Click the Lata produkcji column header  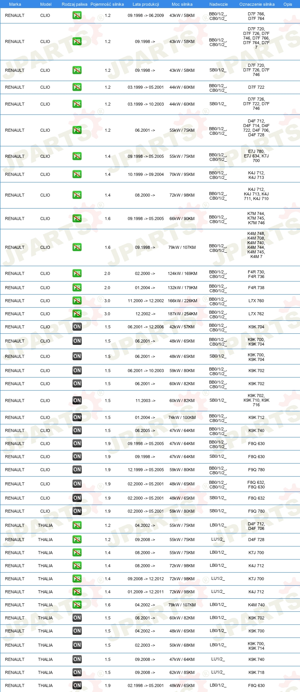click(x=146, y=4)
